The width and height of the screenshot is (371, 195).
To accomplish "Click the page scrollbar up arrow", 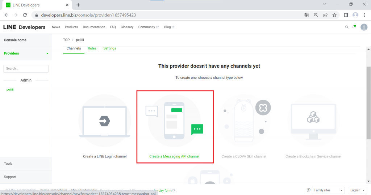I will [x=368, y=49].
